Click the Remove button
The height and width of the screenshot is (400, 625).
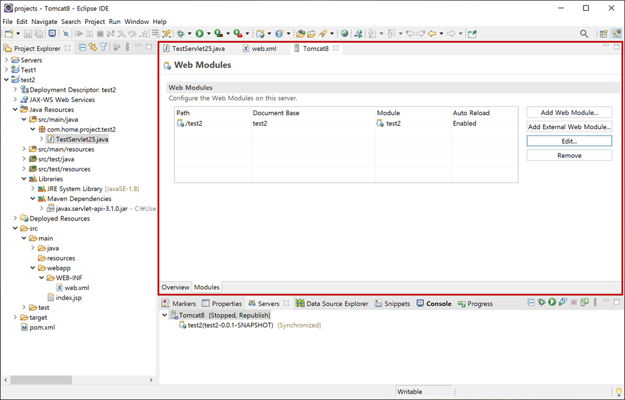(x=569, y=156)
